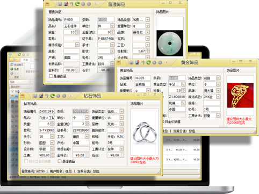The height and width of the screenshot is (194, 259).
Task: Open 手寸 dropdown showing 16 in 钻石饰品
Action: pyautogui.click(x=52, y=136)
